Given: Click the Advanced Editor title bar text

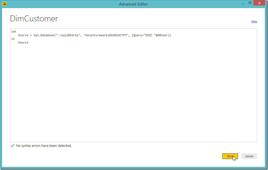Looking at the screenshot, I should tap(133, 4).
